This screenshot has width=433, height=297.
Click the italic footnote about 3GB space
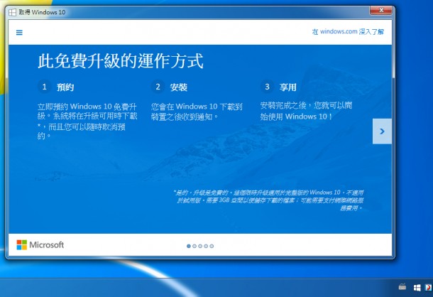(x=268, y=200)
